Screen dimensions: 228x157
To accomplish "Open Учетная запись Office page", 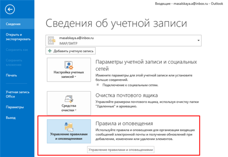I will 17,94.
